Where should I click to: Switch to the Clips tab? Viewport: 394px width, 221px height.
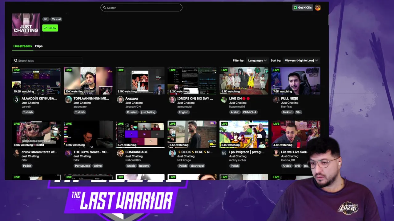[39, 46]
